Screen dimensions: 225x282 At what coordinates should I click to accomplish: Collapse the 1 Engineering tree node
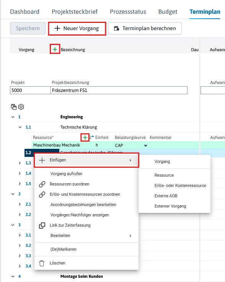13,117
